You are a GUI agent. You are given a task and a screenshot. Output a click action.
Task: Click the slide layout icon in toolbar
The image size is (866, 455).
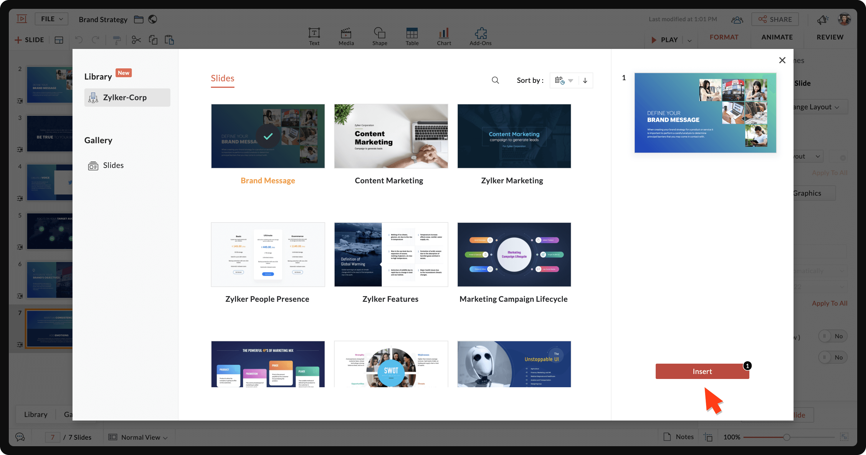point(59,40)
